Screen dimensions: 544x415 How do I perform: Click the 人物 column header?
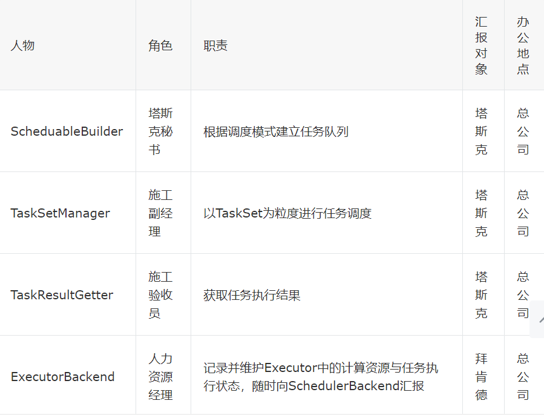[22, 45]
